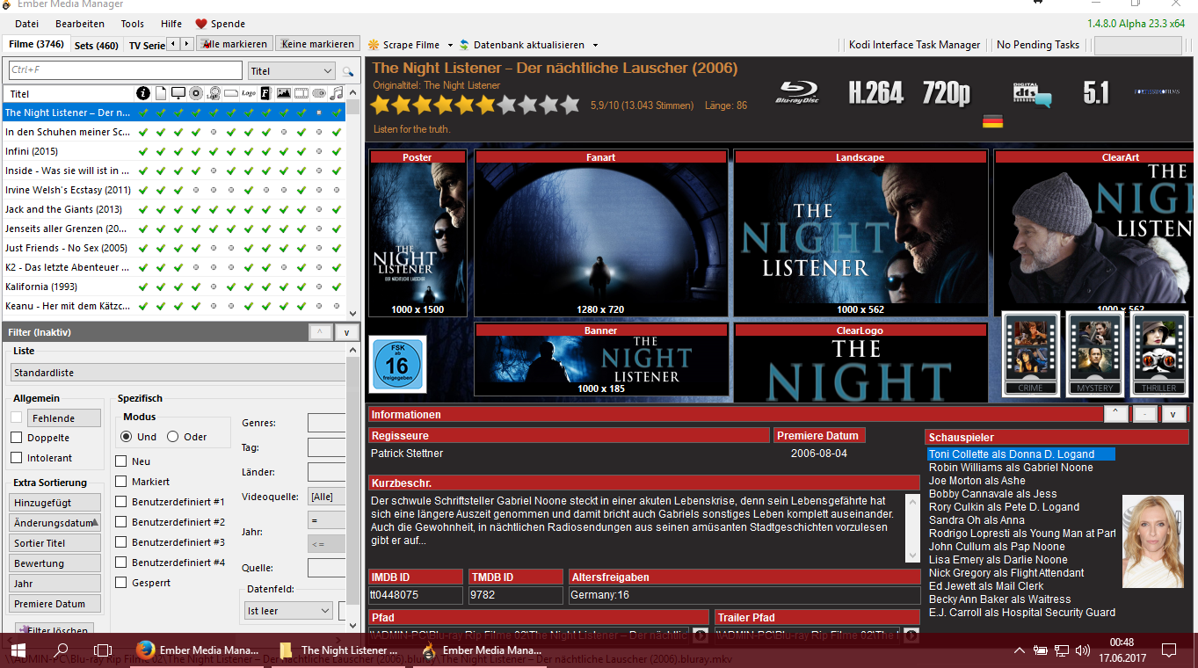Click the play button beside Pfad field

tap(701, 635)
